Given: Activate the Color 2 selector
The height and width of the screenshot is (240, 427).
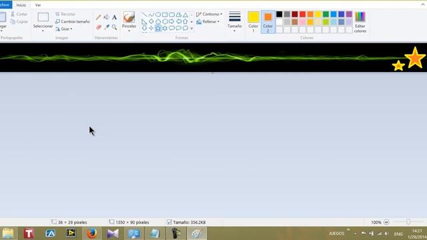Looking at the screenshot, I should pyautogui.click(x=268, y=22).
